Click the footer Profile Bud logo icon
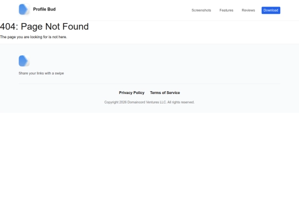The image size is (299, 224). 24,61
